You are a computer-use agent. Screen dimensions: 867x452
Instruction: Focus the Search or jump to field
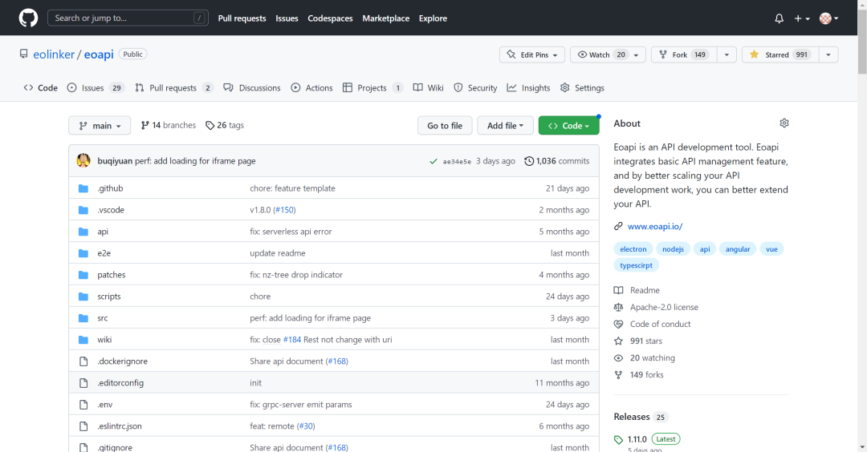click(128, 18)
